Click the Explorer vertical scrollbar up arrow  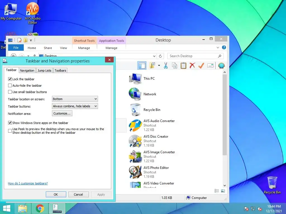[225, 72]
